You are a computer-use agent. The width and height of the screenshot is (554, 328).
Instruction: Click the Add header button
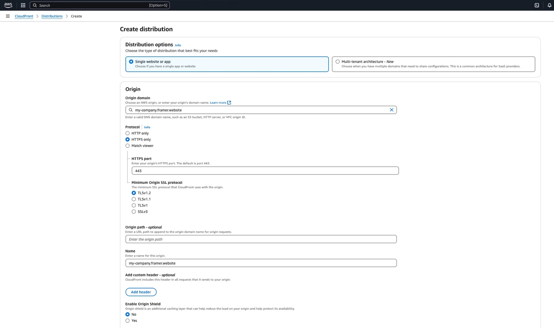tap(141, 292)
